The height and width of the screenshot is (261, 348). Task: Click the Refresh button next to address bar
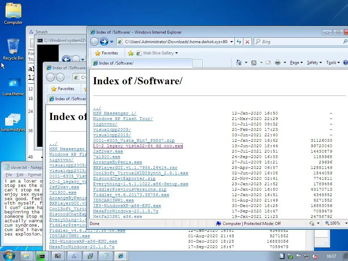(x=239, y=41)
